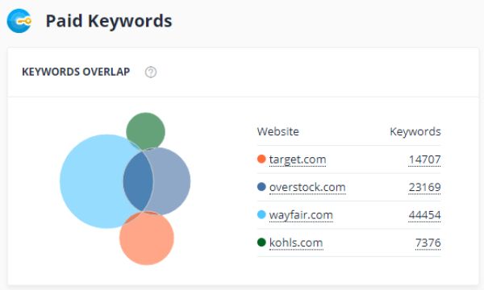Open the wayfair.com website link
Screen dimensions: 484x290
click(301, 215)
